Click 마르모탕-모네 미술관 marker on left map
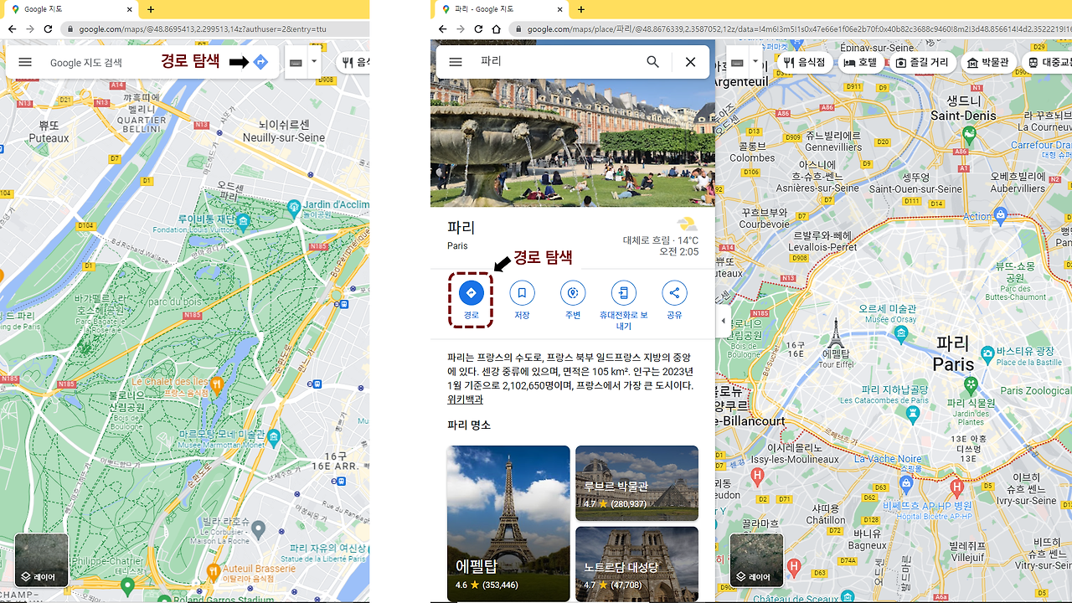This screenshot has height=603, width=1072. point(273,435)
